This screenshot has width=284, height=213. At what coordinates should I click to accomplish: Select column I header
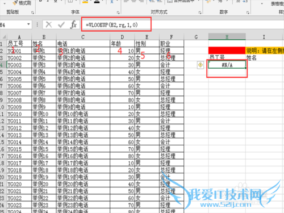[x=264, y=37]
